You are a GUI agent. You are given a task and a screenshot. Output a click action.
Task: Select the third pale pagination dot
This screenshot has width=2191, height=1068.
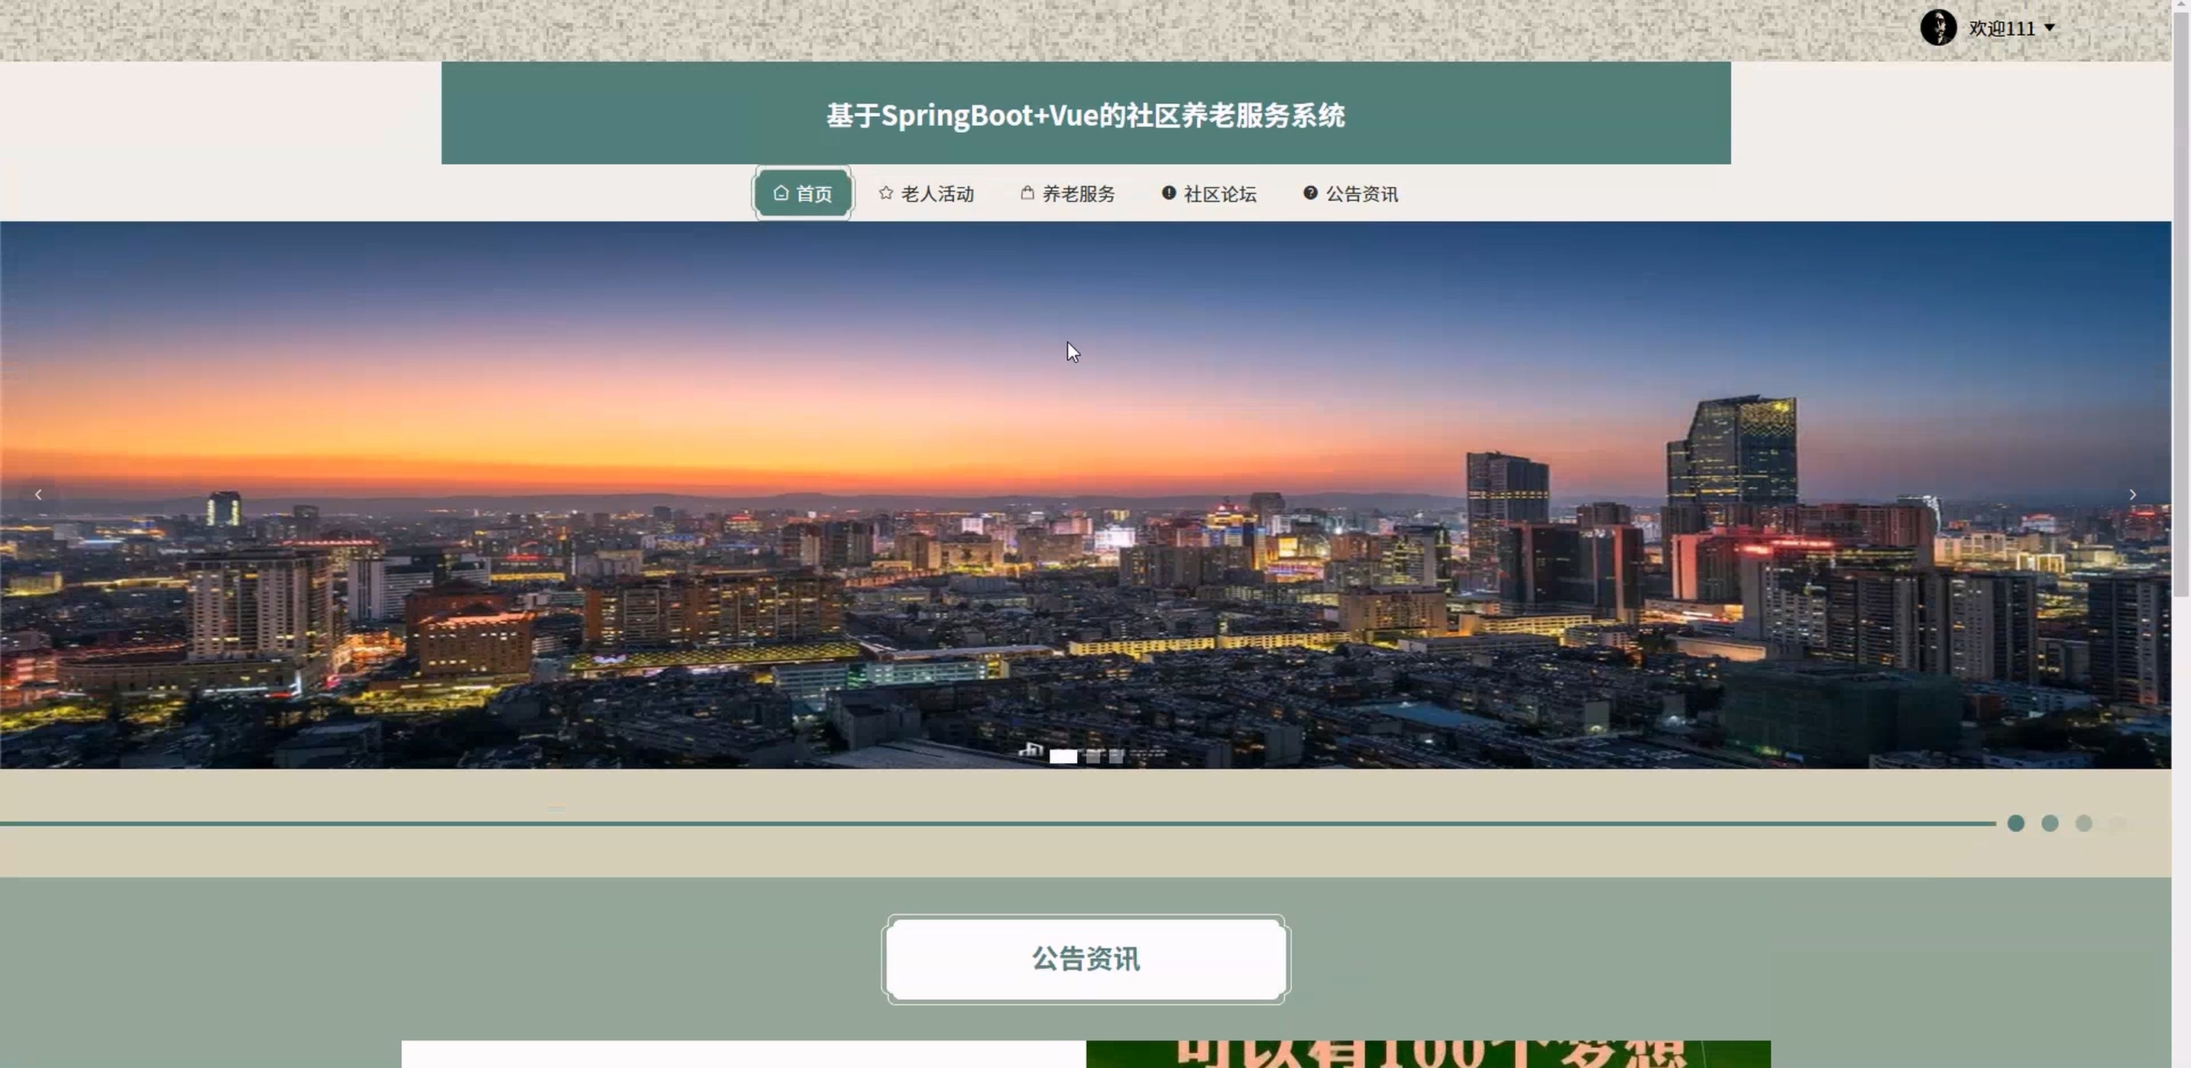tap(2083, 823)
